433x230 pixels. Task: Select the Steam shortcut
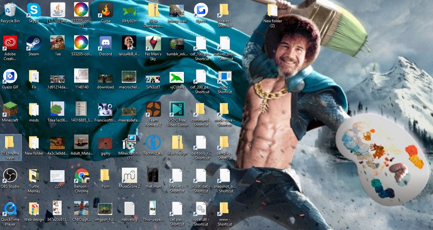(34, 43)
